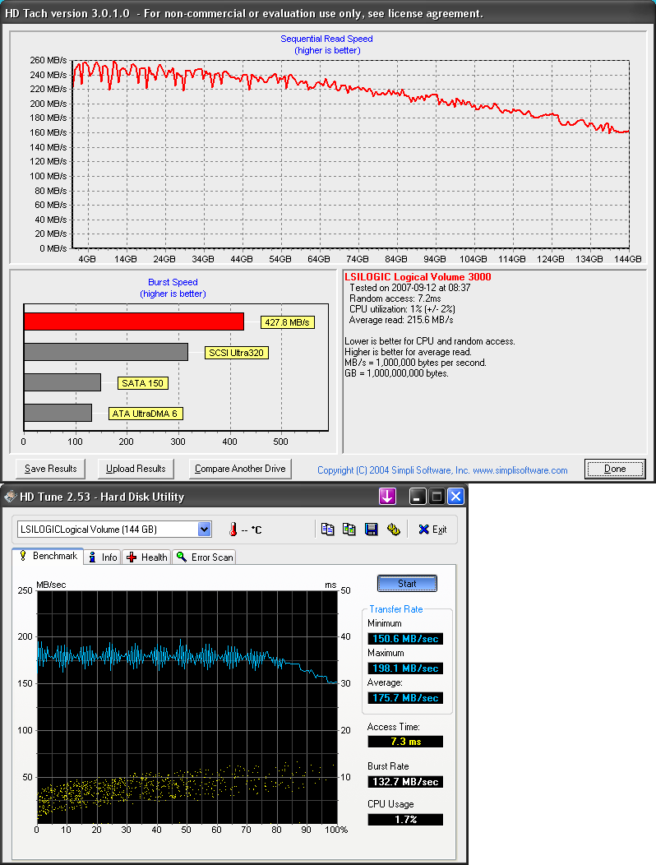Viewport: 656px width, 865px height.
Task: Click Average value 175.7 MB/sec
Action: [405, 698]
